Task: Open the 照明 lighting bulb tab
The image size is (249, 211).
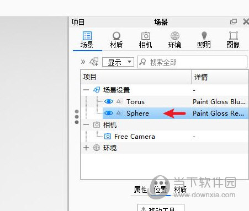Action: [x=204, y=40]
